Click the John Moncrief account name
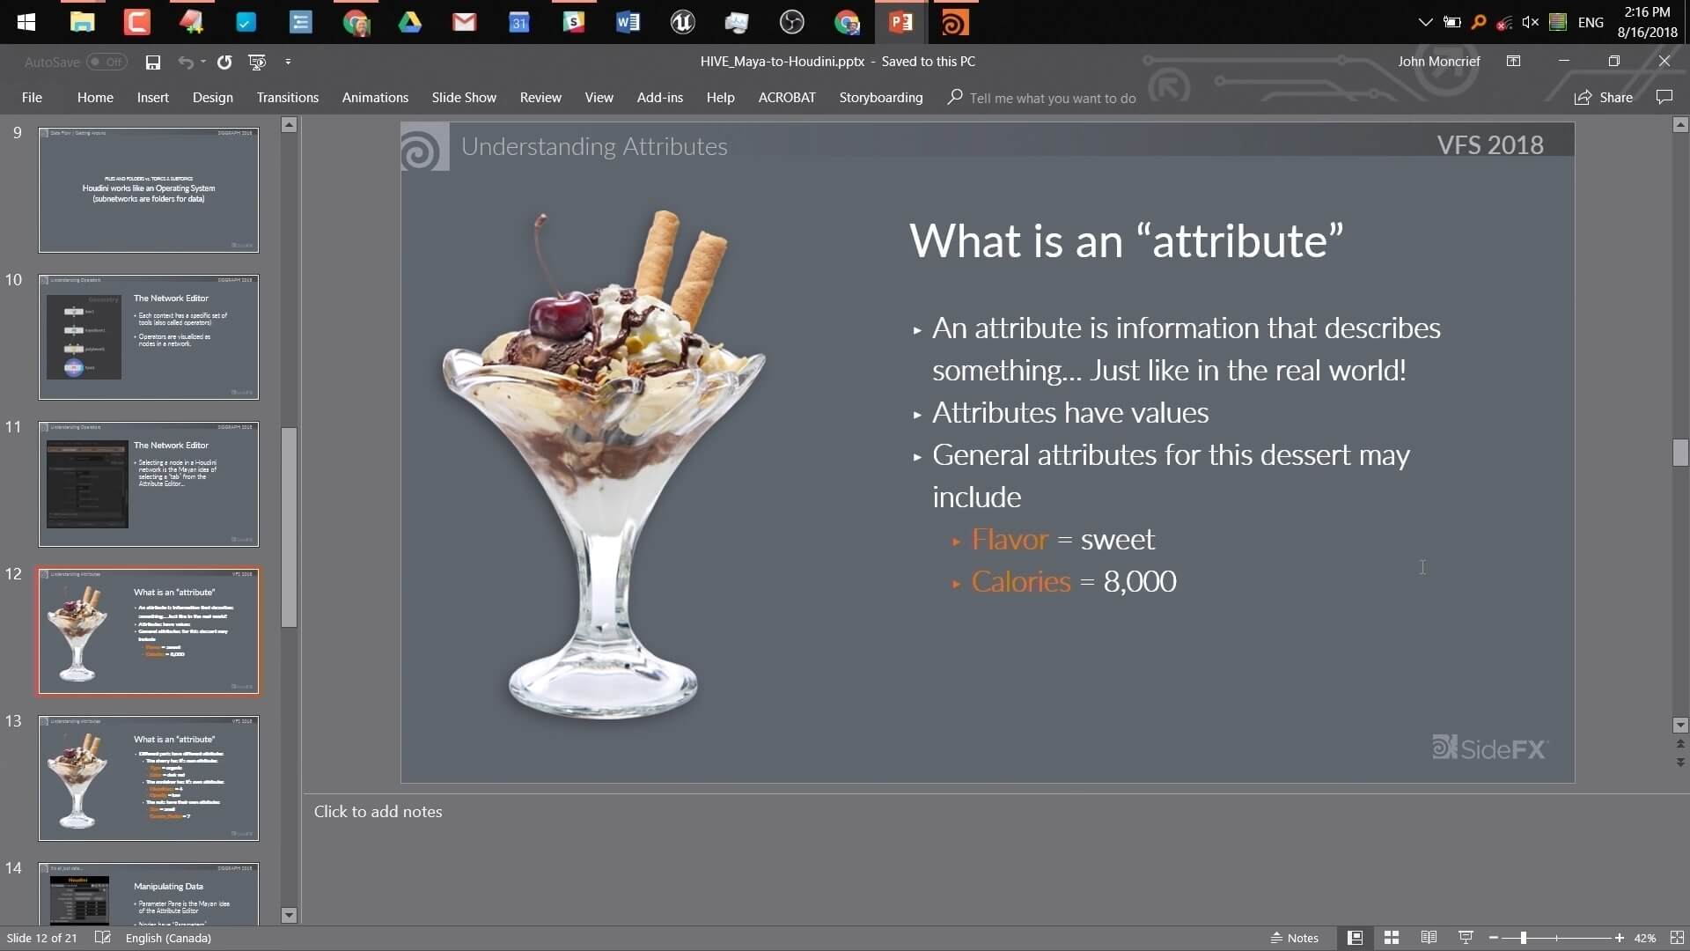 pyautogui.click(x=1439, y=62)
